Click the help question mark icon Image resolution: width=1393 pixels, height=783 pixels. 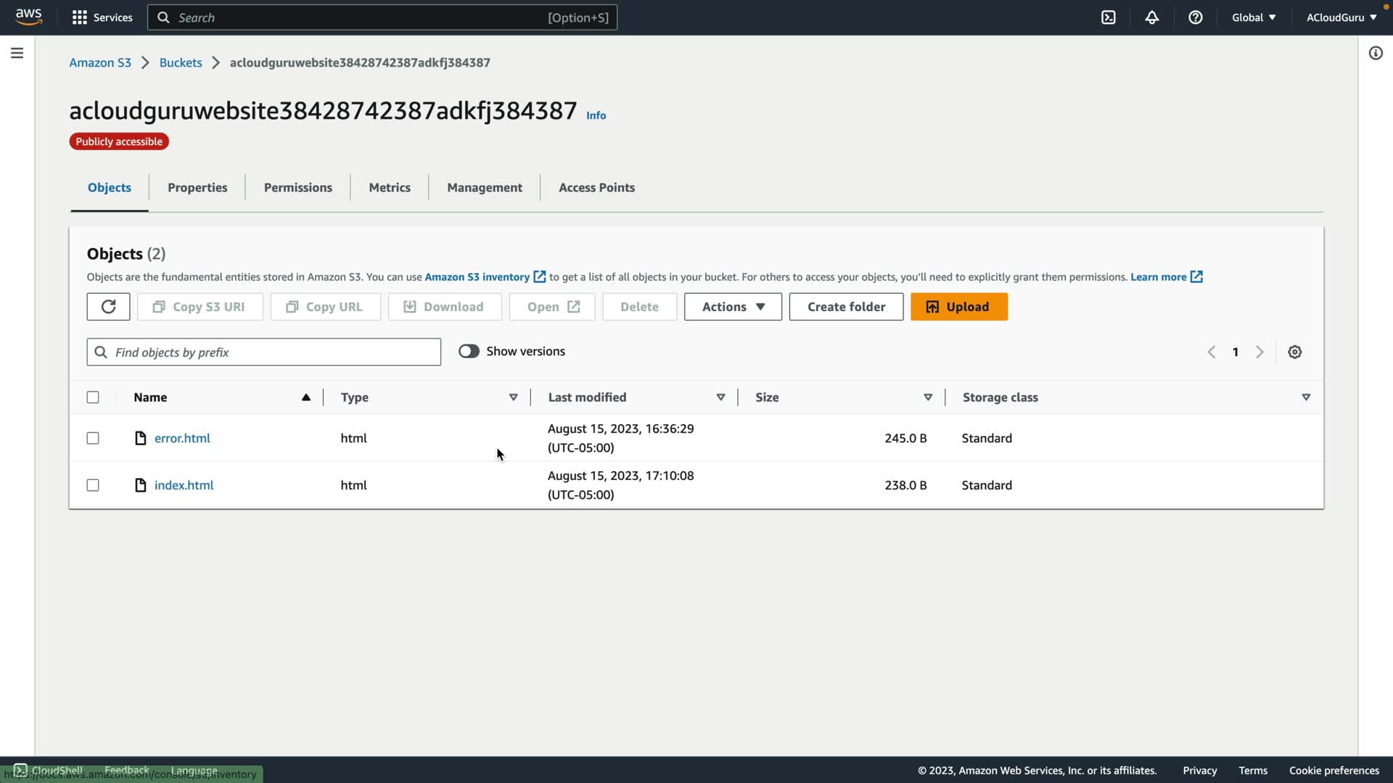(1195, 17)
